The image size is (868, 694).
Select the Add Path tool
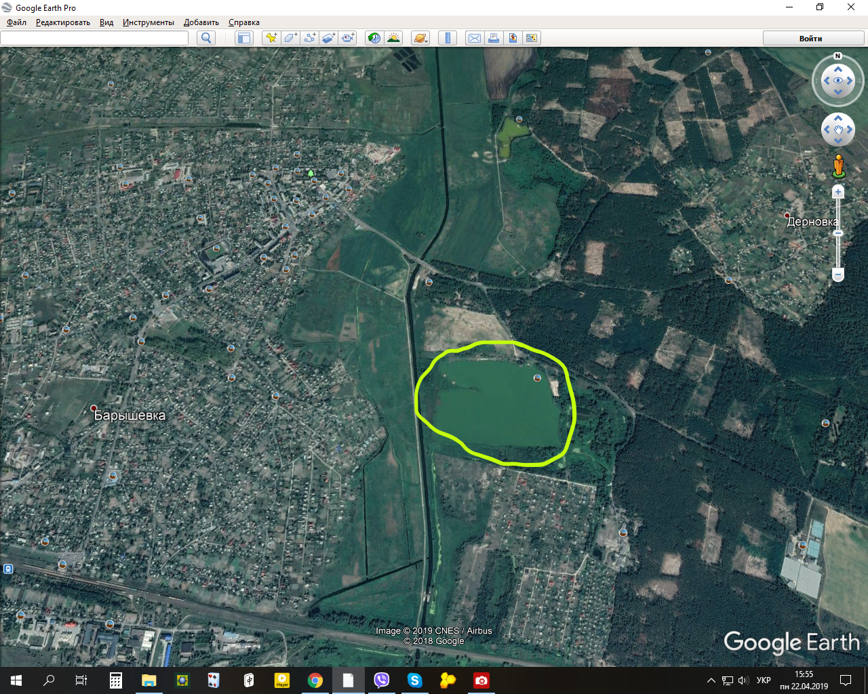click(x=309, y=38)
